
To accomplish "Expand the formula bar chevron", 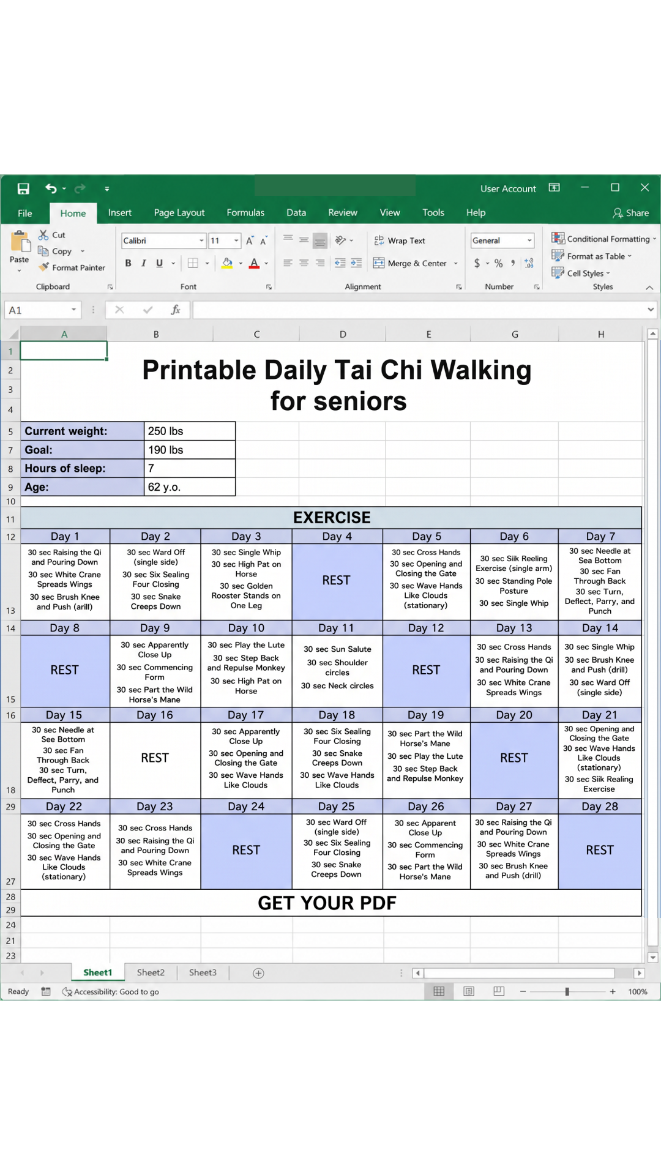I will pos(651,310).
